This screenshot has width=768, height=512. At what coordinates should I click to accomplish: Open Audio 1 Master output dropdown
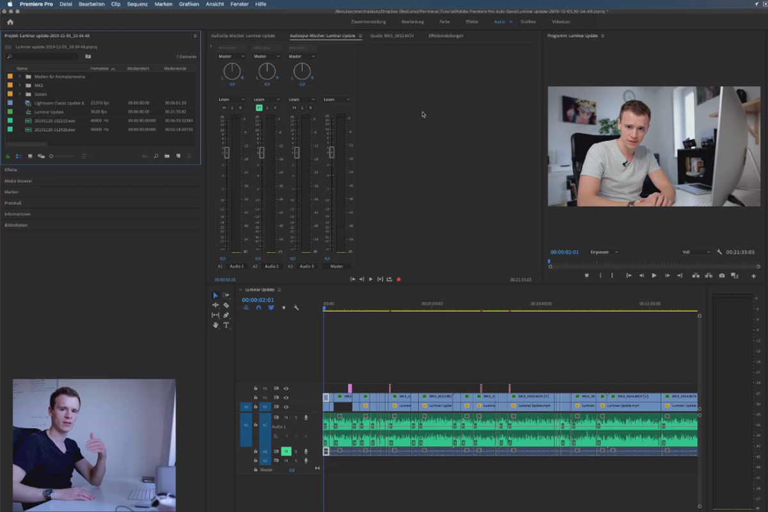click(231, 56)
